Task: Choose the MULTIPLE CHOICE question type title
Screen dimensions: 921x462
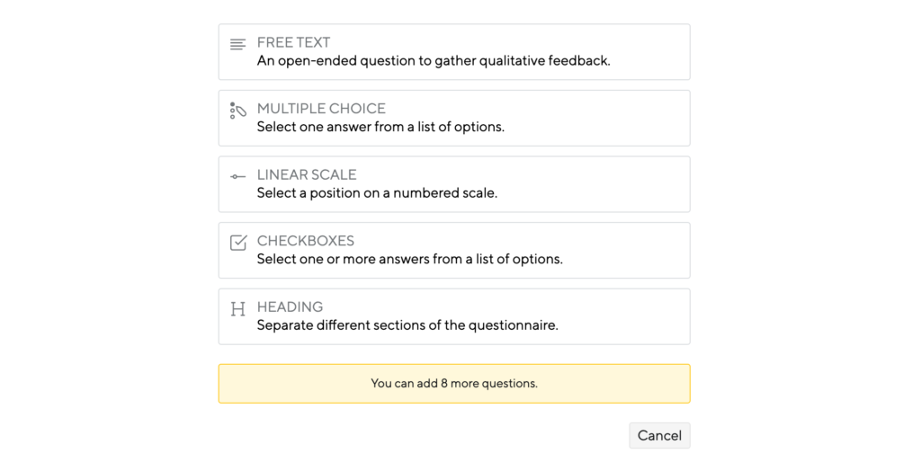Action: pyautogui.click(x=321, y=109)
